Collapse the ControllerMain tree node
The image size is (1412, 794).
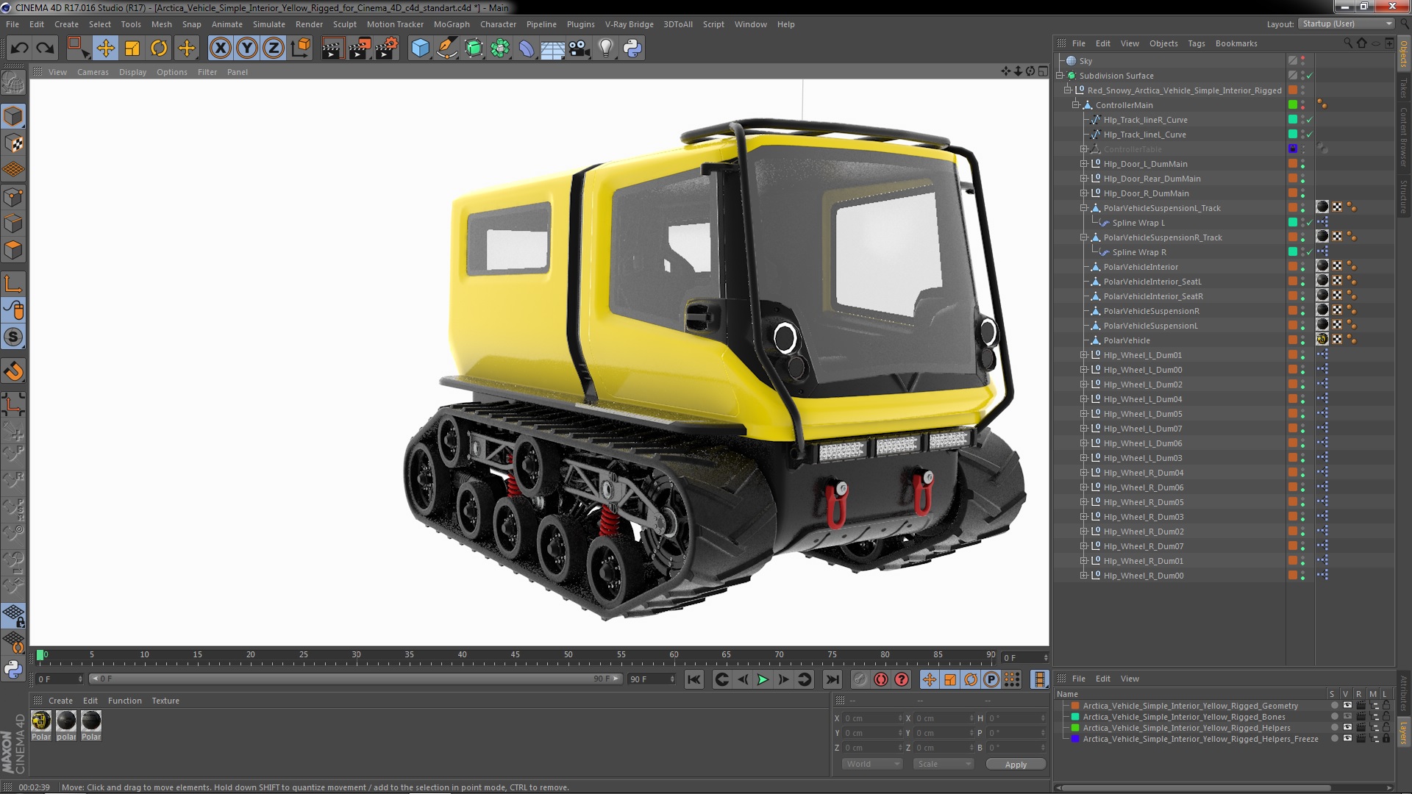[1075, 105]
